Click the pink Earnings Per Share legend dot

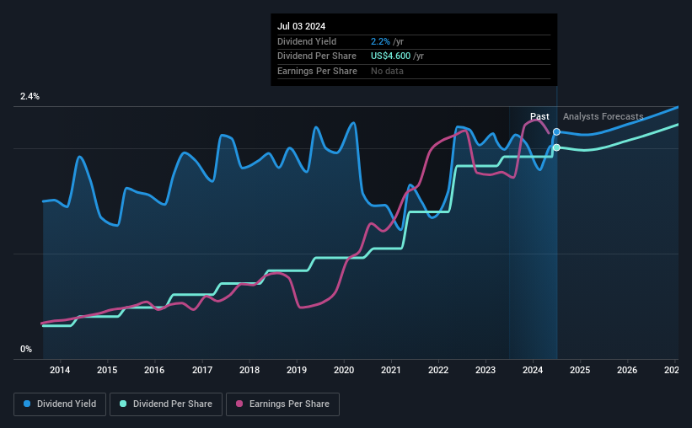(x=239, y=404)
